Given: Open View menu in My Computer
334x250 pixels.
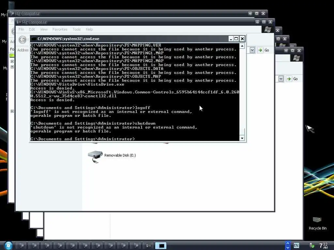Looking at the screenshot, I should (x=44, y=29).
